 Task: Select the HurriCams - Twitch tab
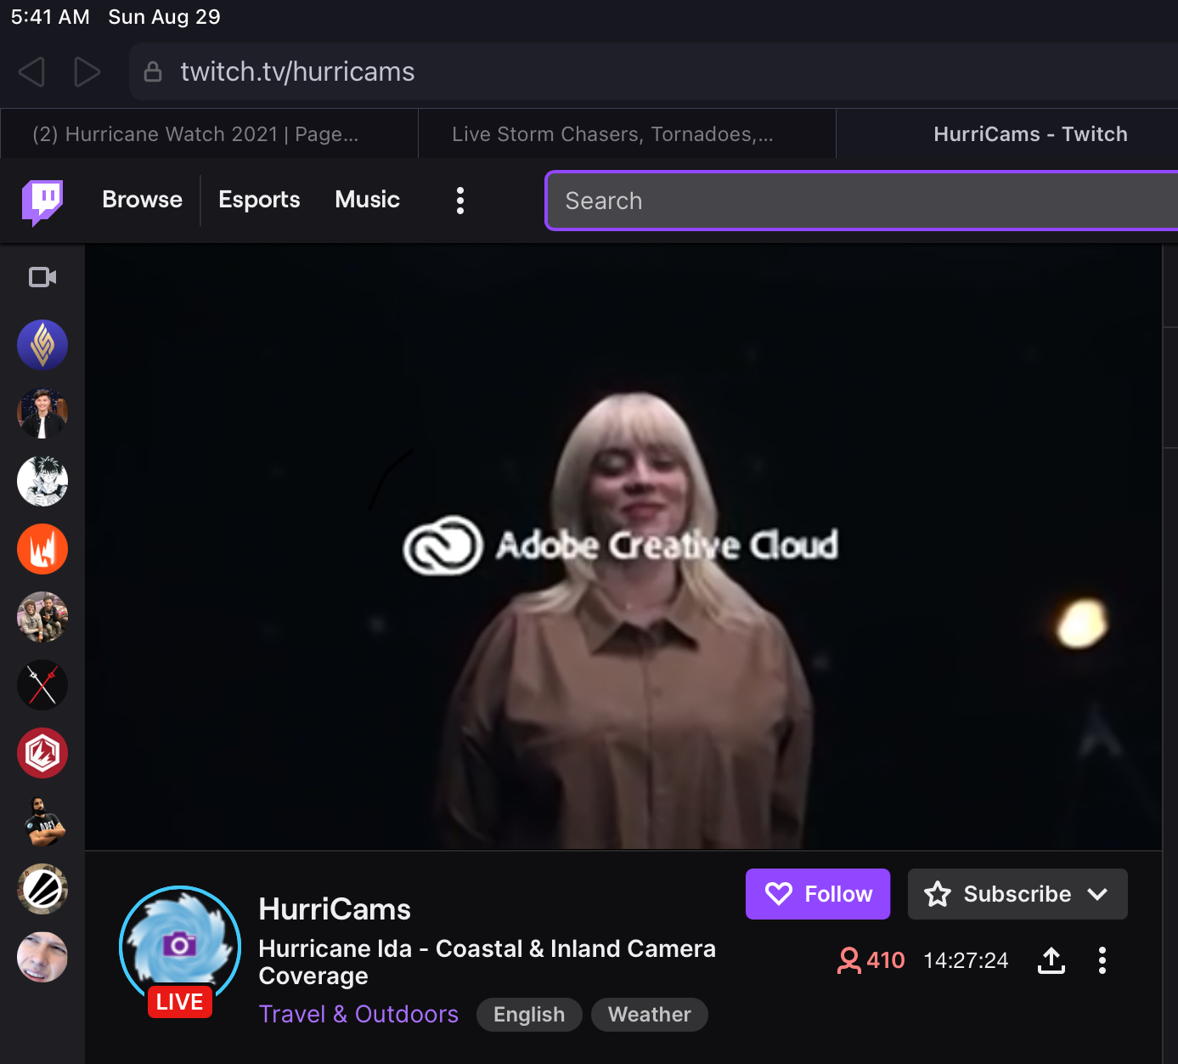pos(1007,133)
